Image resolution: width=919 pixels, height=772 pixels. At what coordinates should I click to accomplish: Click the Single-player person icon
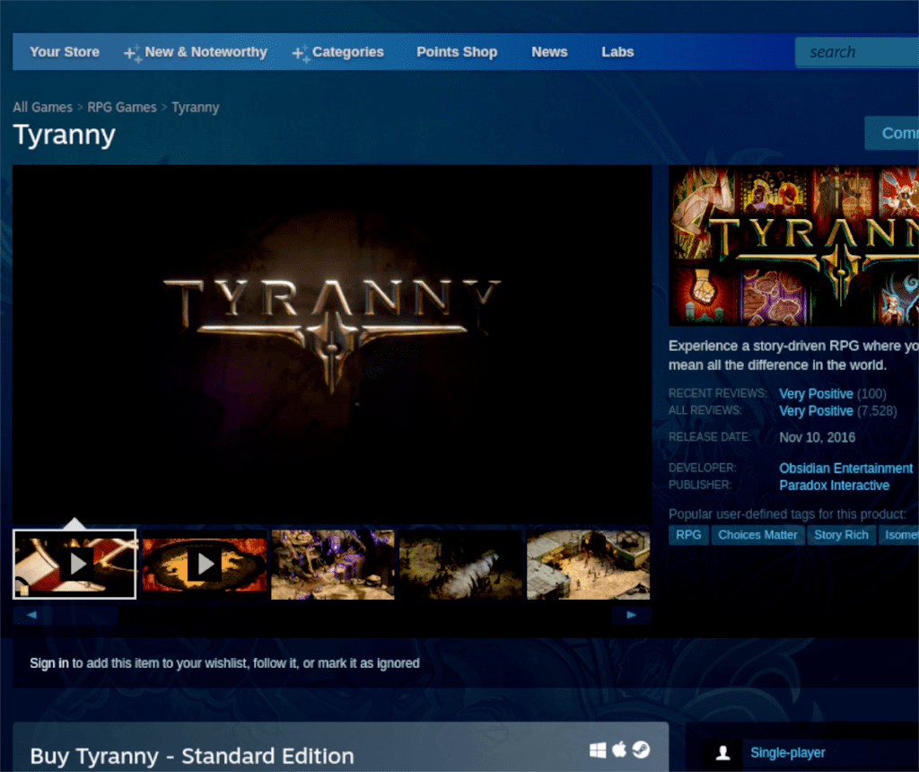(722, 753)
